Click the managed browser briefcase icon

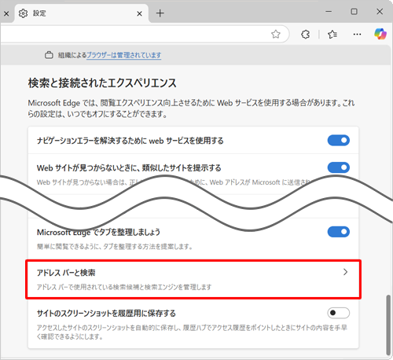click(x=49, y=55)
